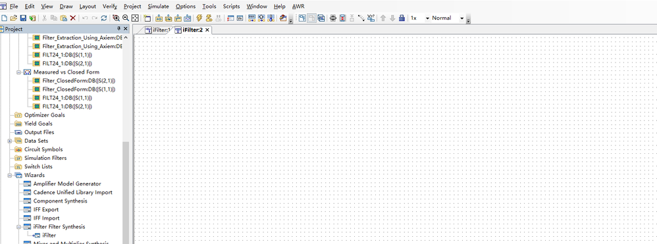Click the lightning bolt Analyze icon
This screenshot has height=244, width=657.
(199, 18)
